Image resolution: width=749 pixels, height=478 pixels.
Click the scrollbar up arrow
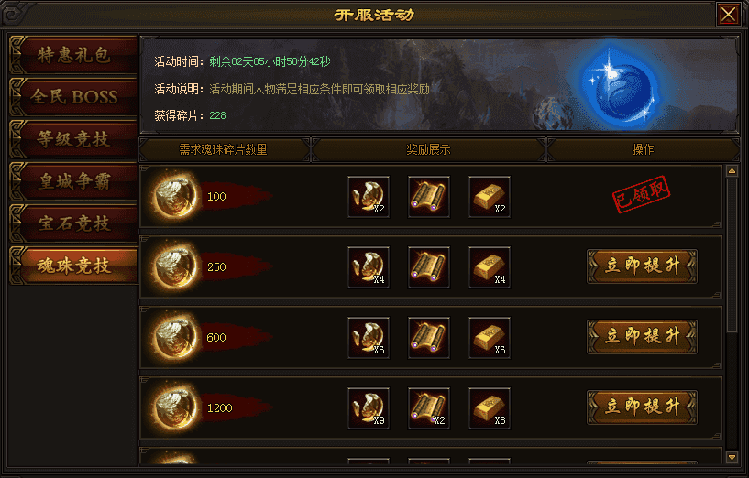tap(732, 171)
